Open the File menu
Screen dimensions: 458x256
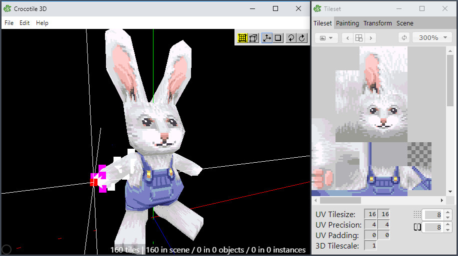click(x=9, y=23)
